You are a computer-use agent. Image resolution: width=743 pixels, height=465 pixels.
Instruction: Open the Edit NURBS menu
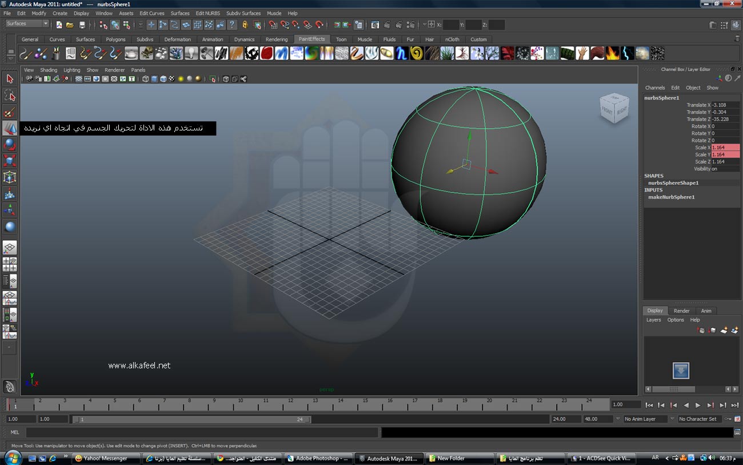207,13
